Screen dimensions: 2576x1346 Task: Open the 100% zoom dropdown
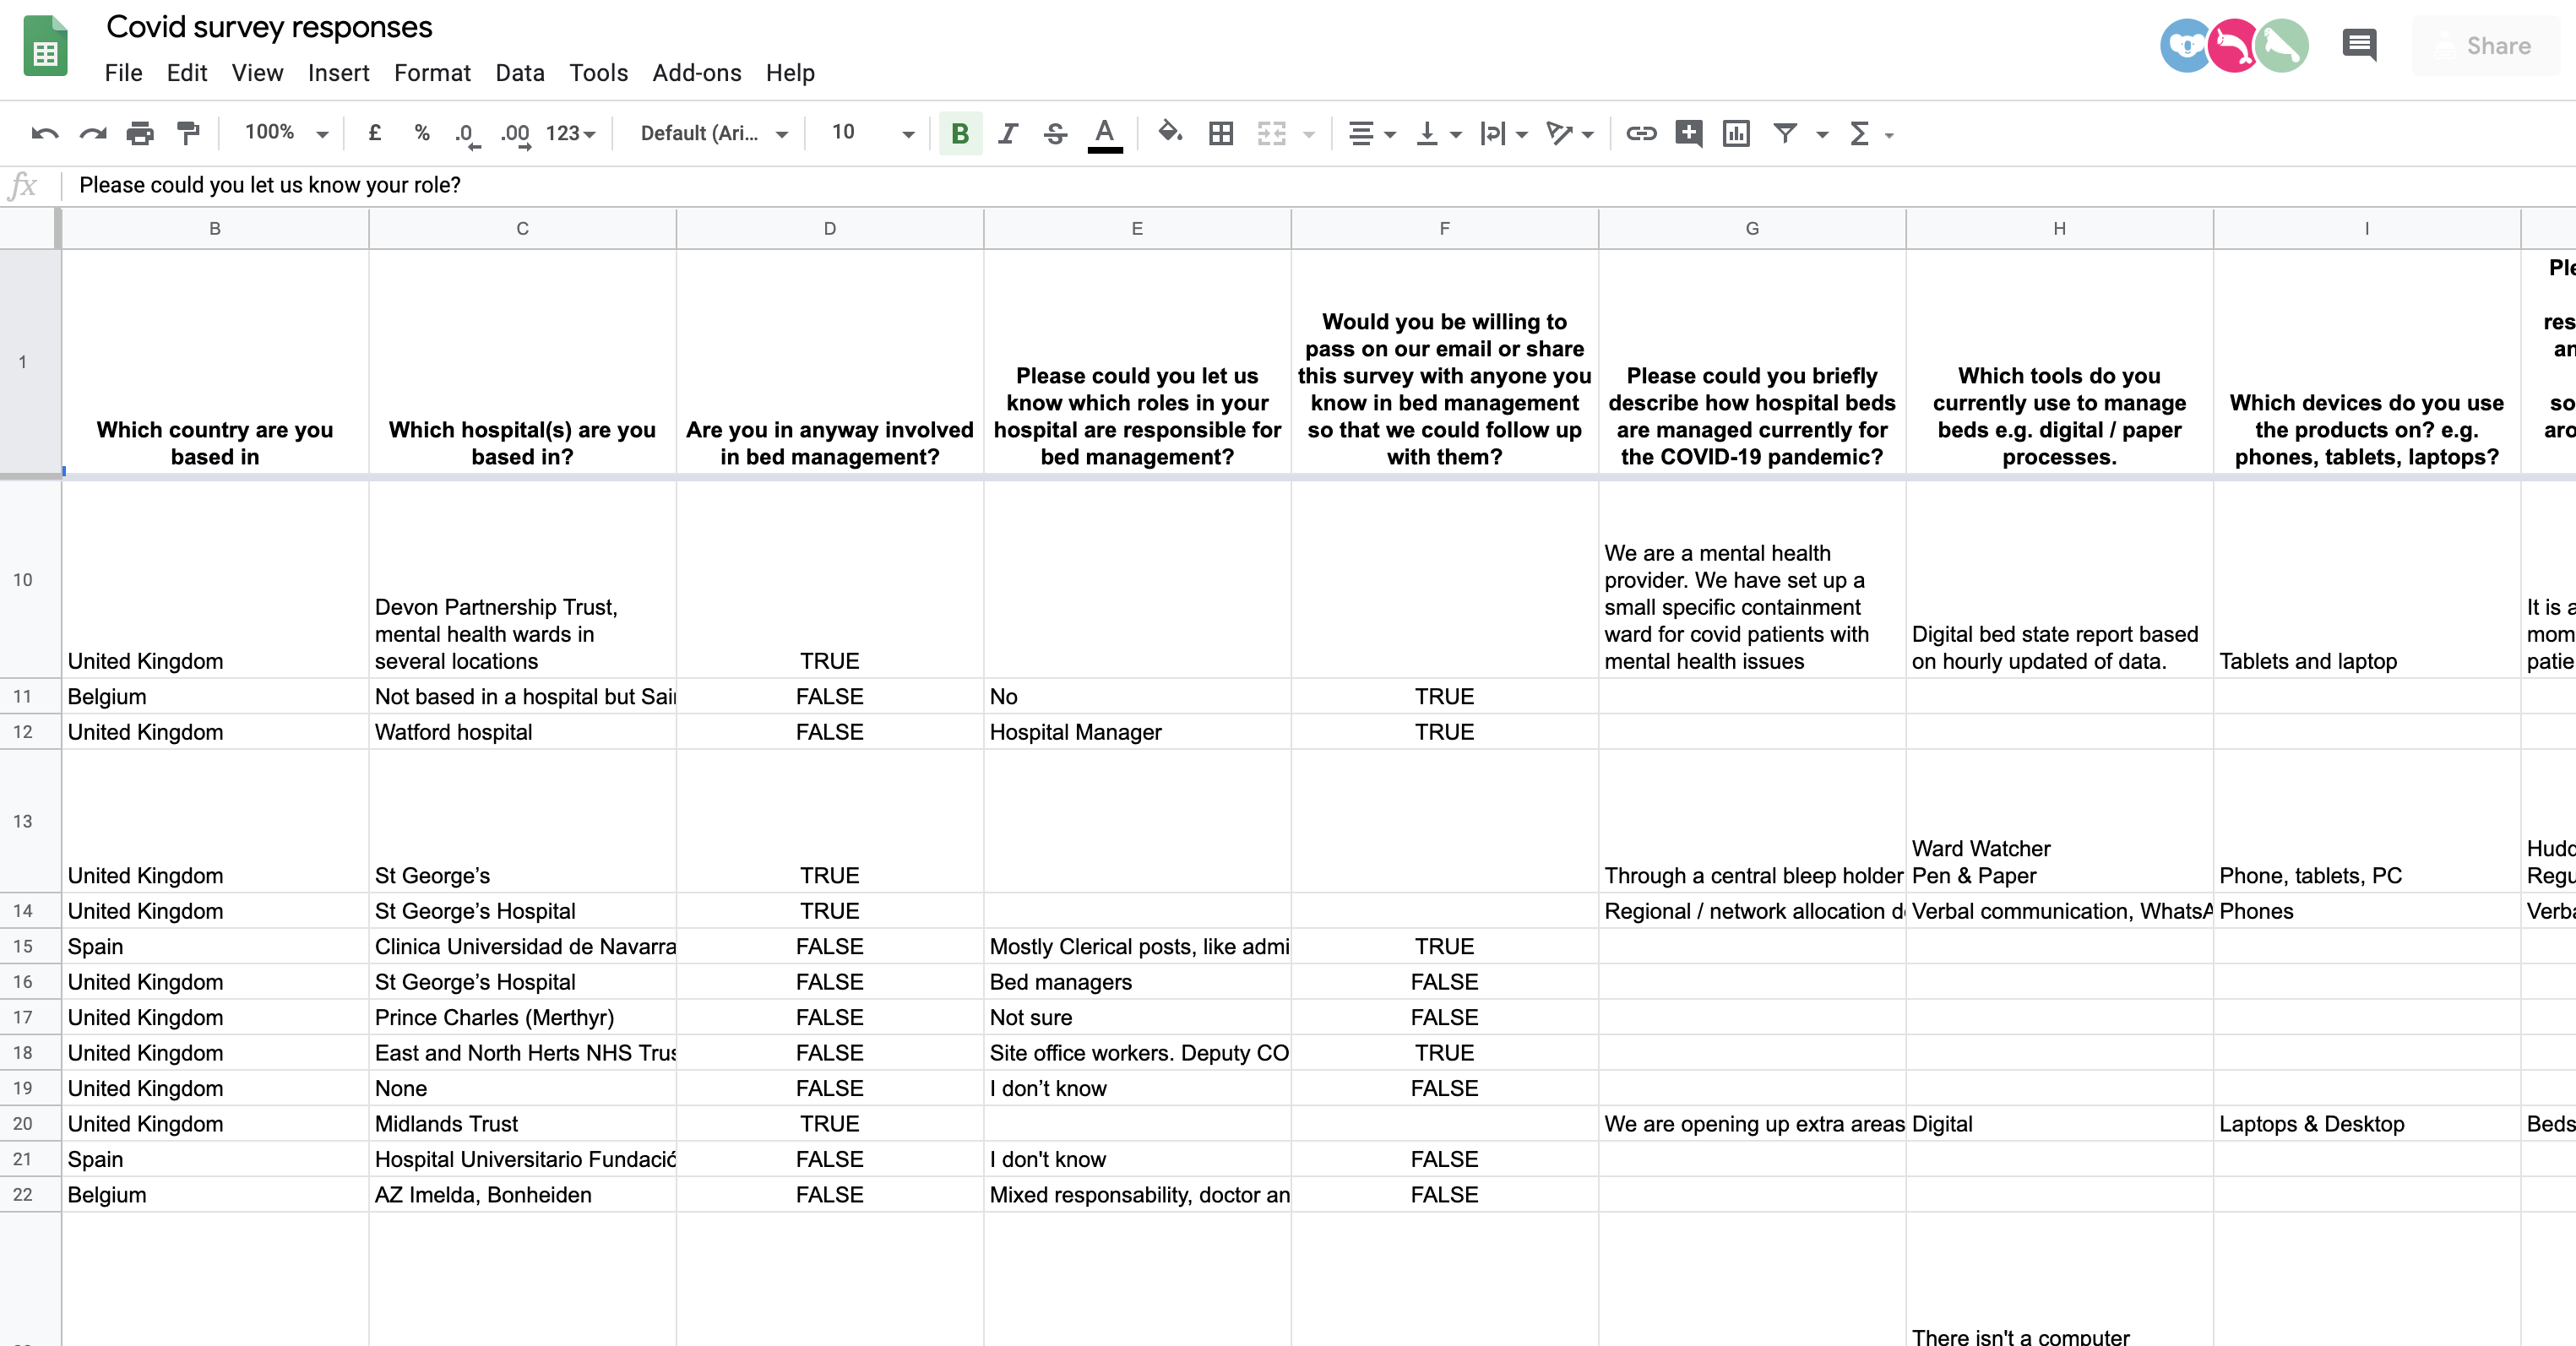287,133
